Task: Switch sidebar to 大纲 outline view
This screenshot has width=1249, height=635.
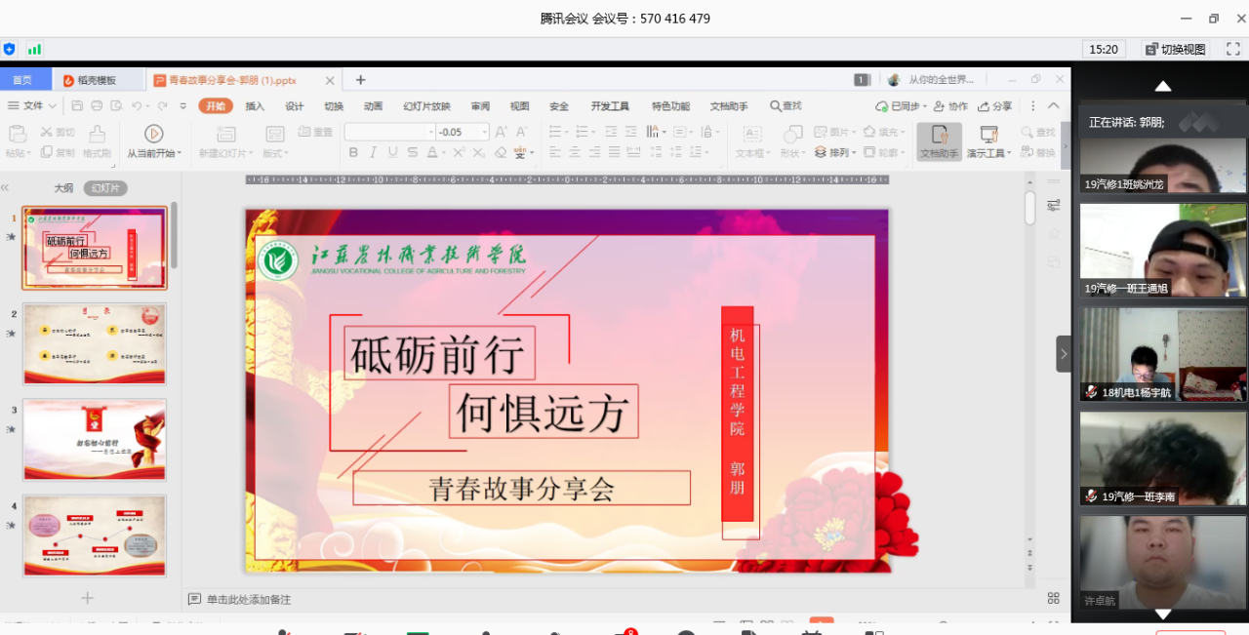Action: (63, 188)
